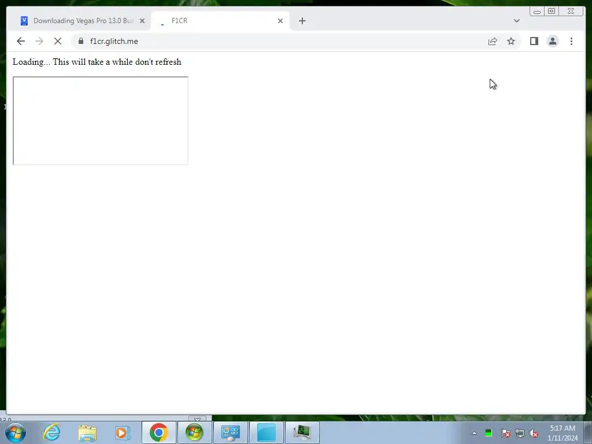The height and width of the screenshot is (444, 592).
Task: Select the F1CR tab
Action: [220, 21]
